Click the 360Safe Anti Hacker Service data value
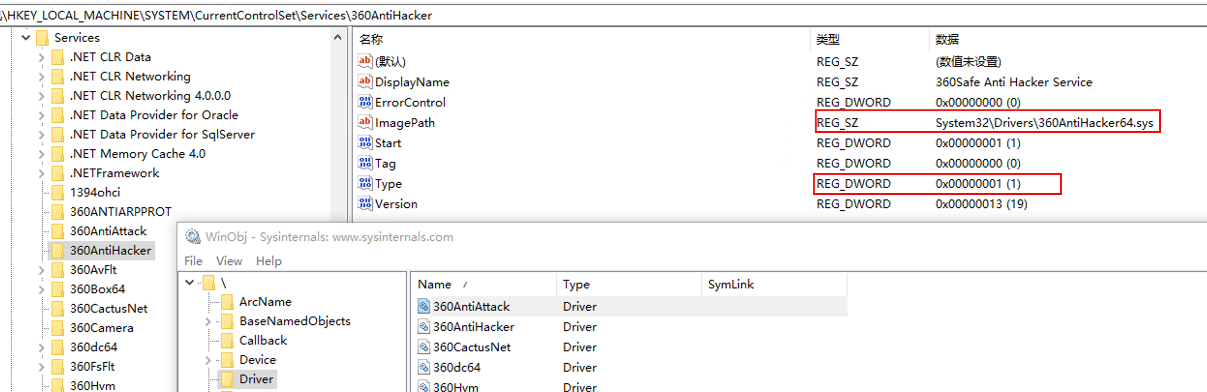1207x392 pixels. pyautogui.click(x=1014, y=82)
